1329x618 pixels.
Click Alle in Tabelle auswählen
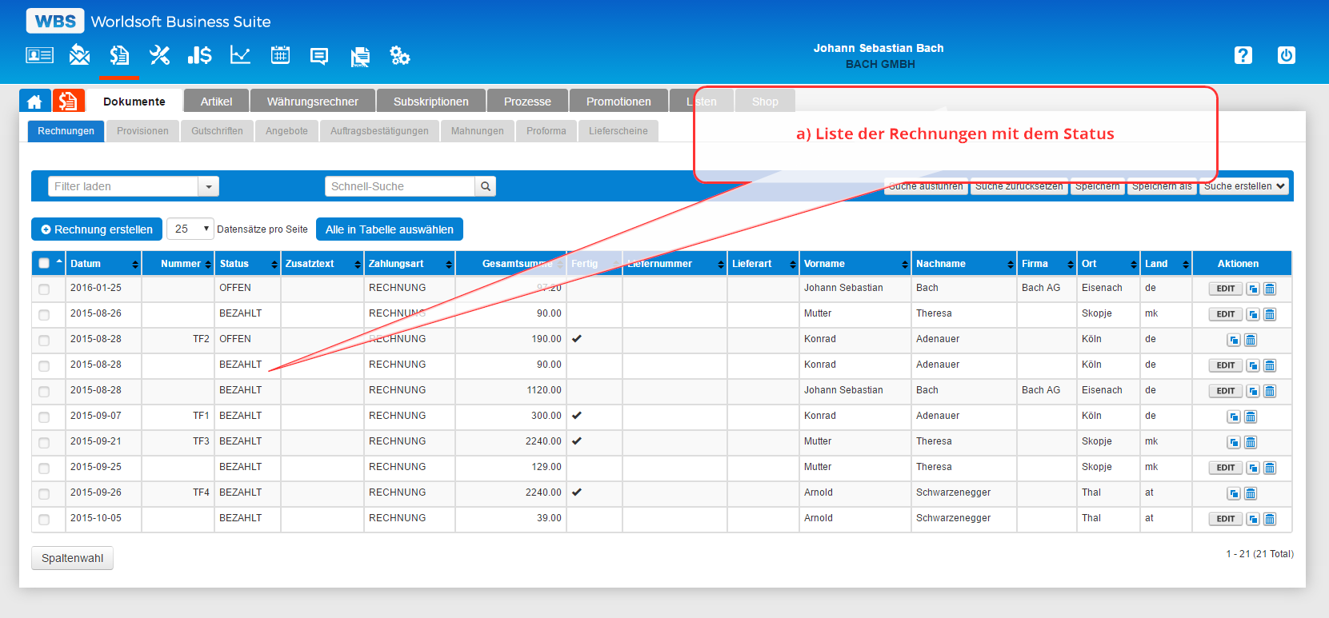(390, 229)
